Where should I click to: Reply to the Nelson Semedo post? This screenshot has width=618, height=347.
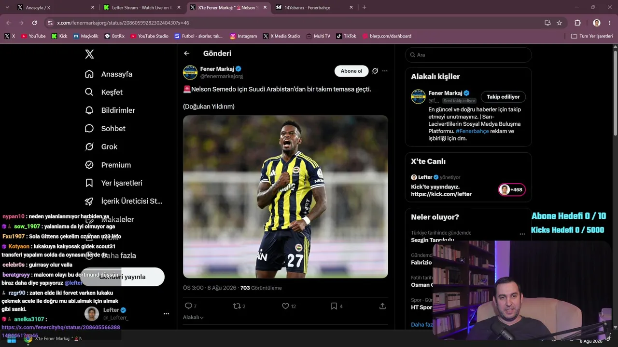tap(191, 306)
